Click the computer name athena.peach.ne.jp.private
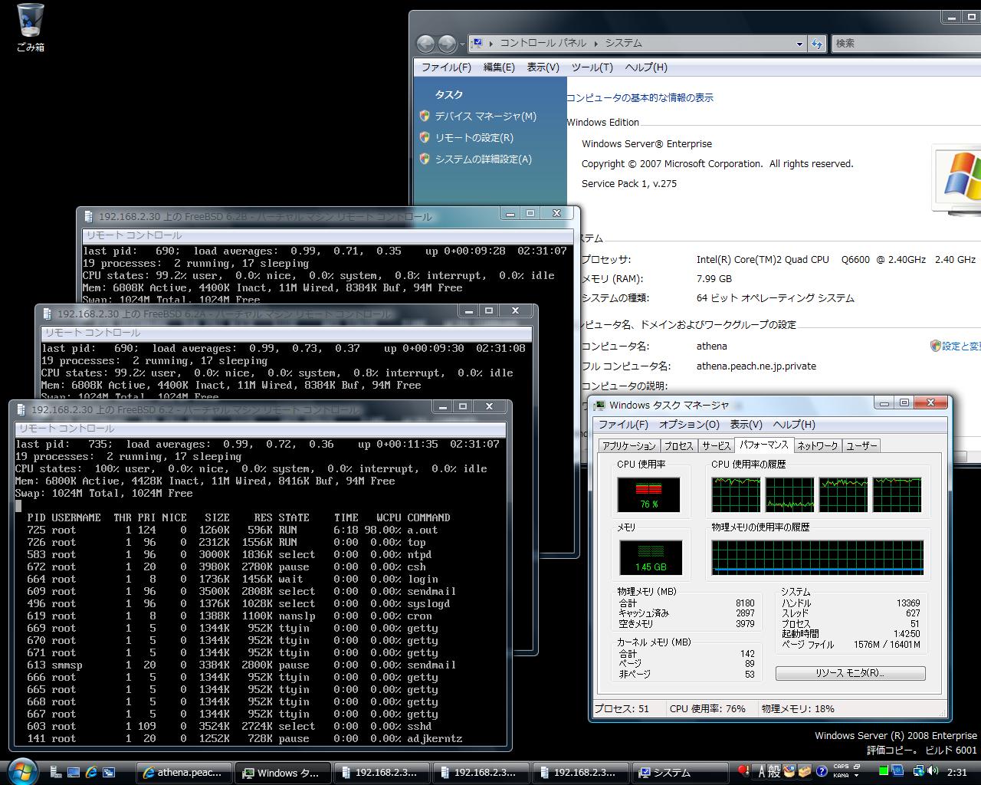Viewport: 981px width, 785px height. coord(756,366)
